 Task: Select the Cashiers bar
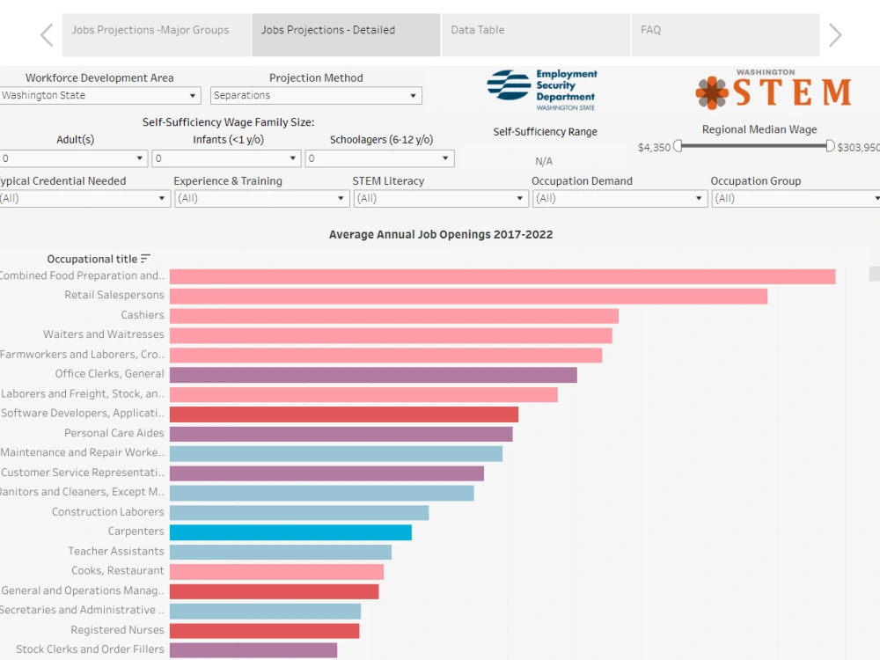pos(394,316)
